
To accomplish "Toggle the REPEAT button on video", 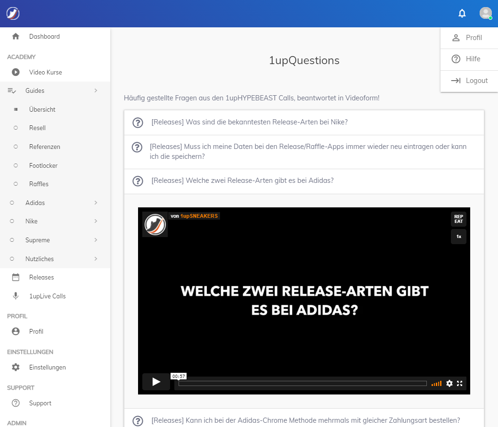I will [x=458, y=219].
